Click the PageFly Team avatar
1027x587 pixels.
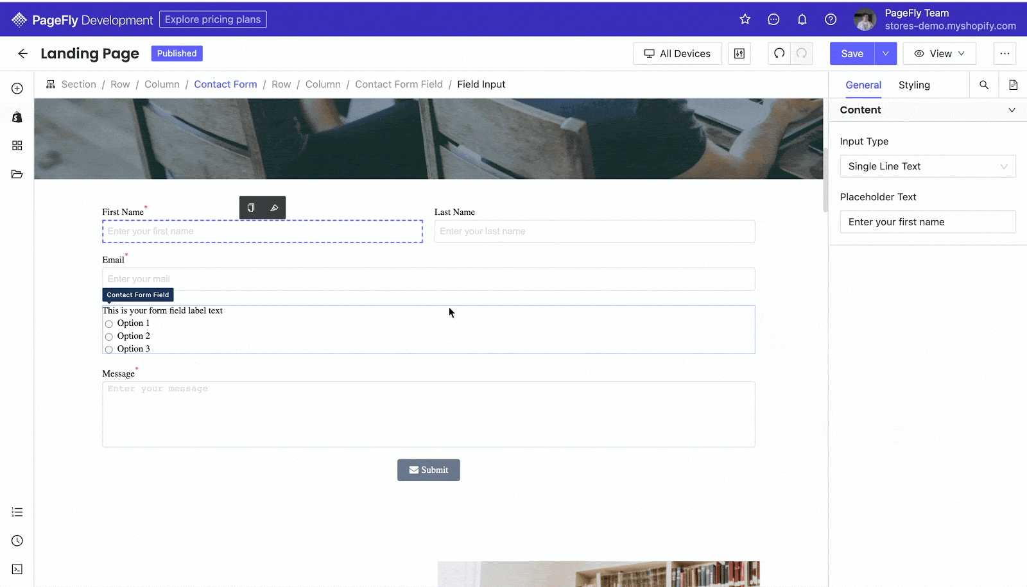[865, 20]
